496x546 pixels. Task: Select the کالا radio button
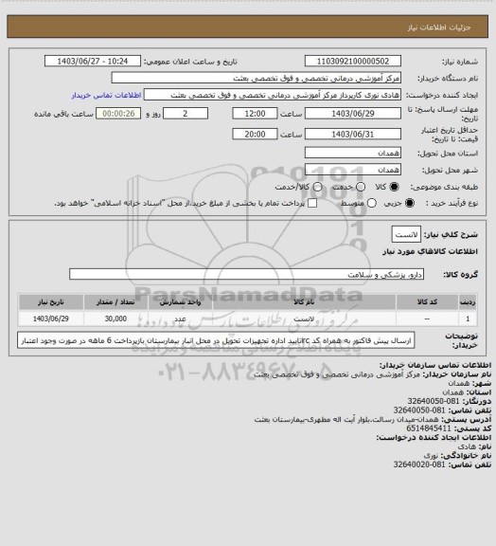394,187
